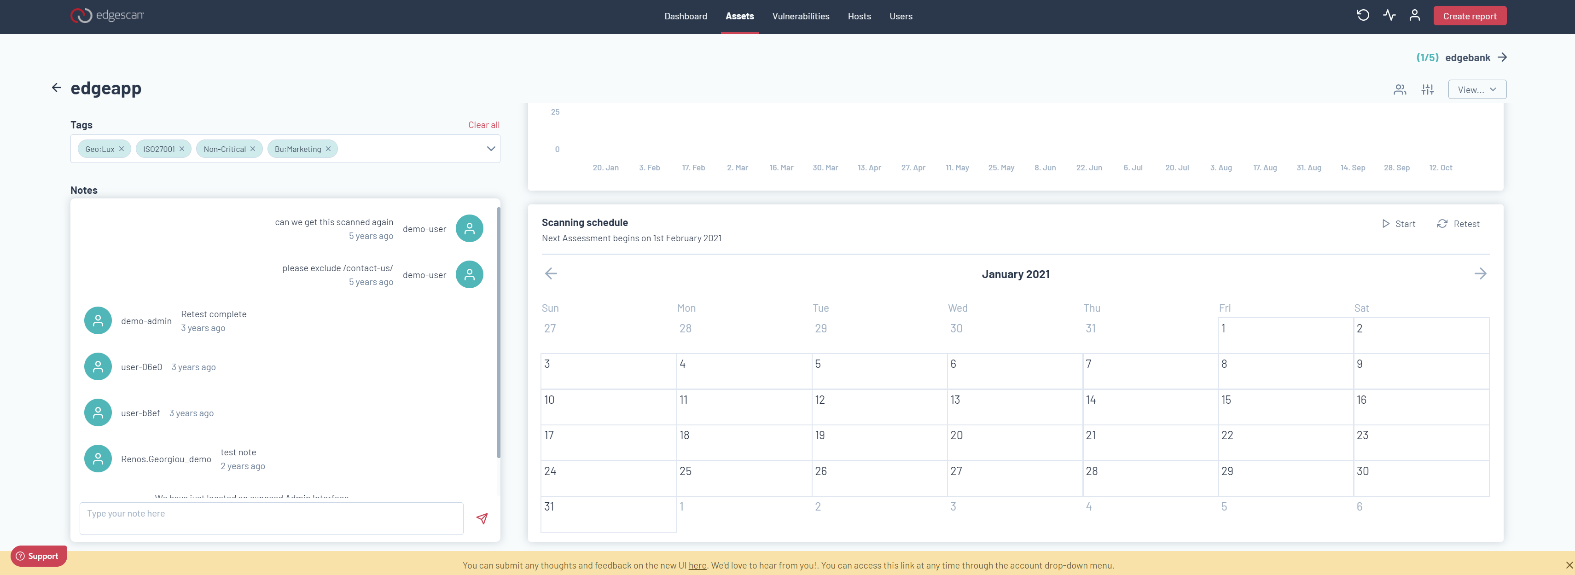Remove the Geo:Lux tag
1575x575 pixels.
[x=122, y=149]
